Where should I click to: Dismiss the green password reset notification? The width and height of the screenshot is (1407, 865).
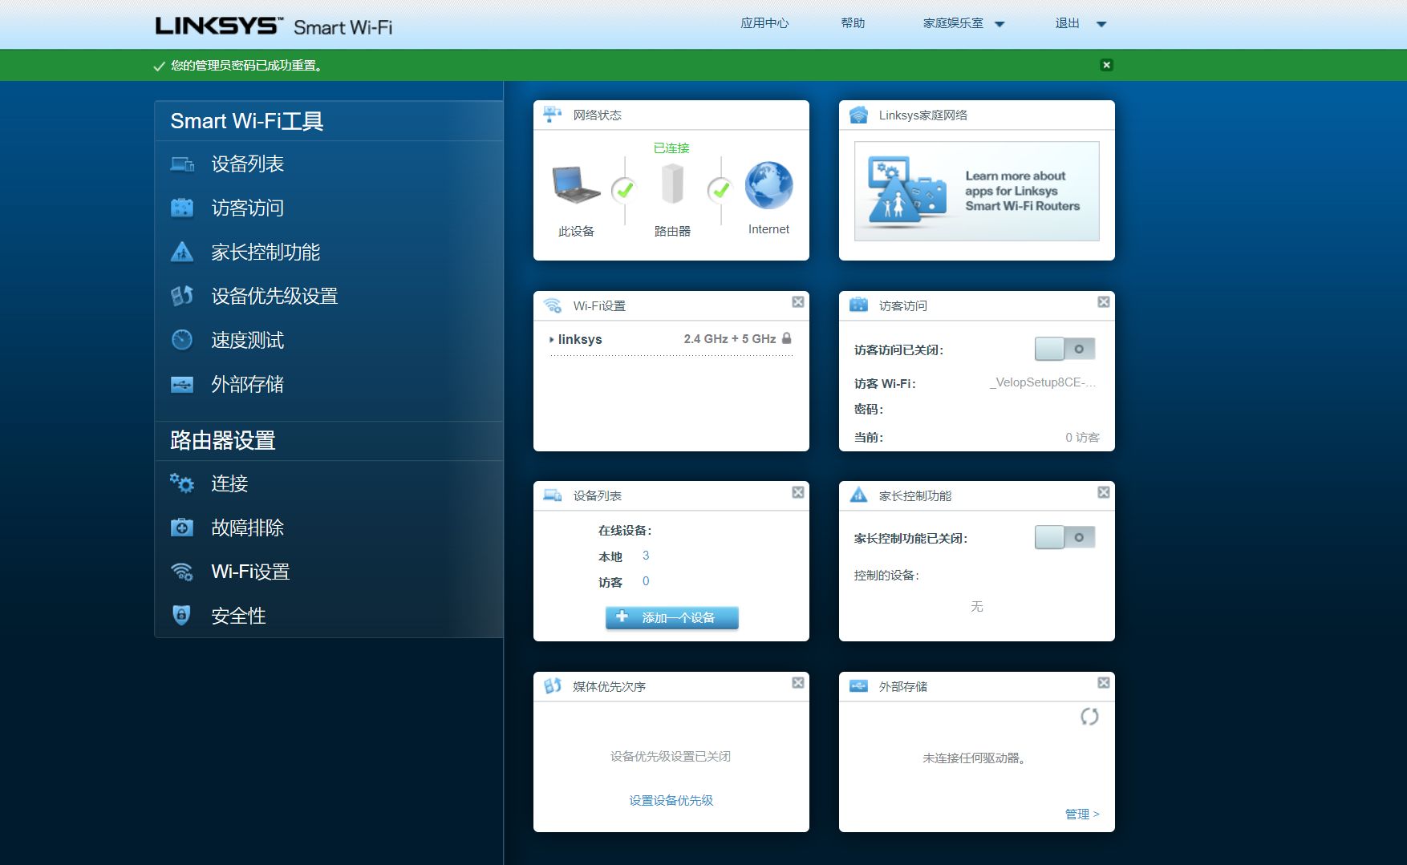click(x=1106, y=65)
